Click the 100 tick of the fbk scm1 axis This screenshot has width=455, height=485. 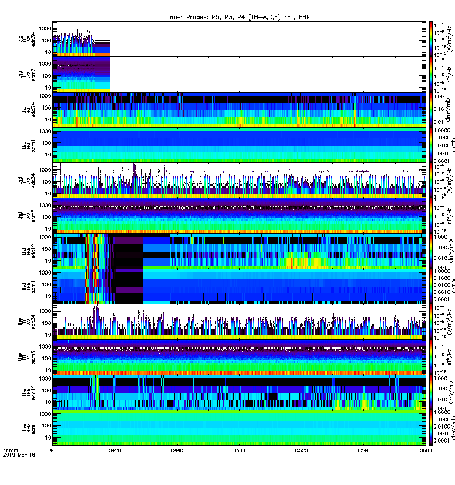[x=47, y=426]
